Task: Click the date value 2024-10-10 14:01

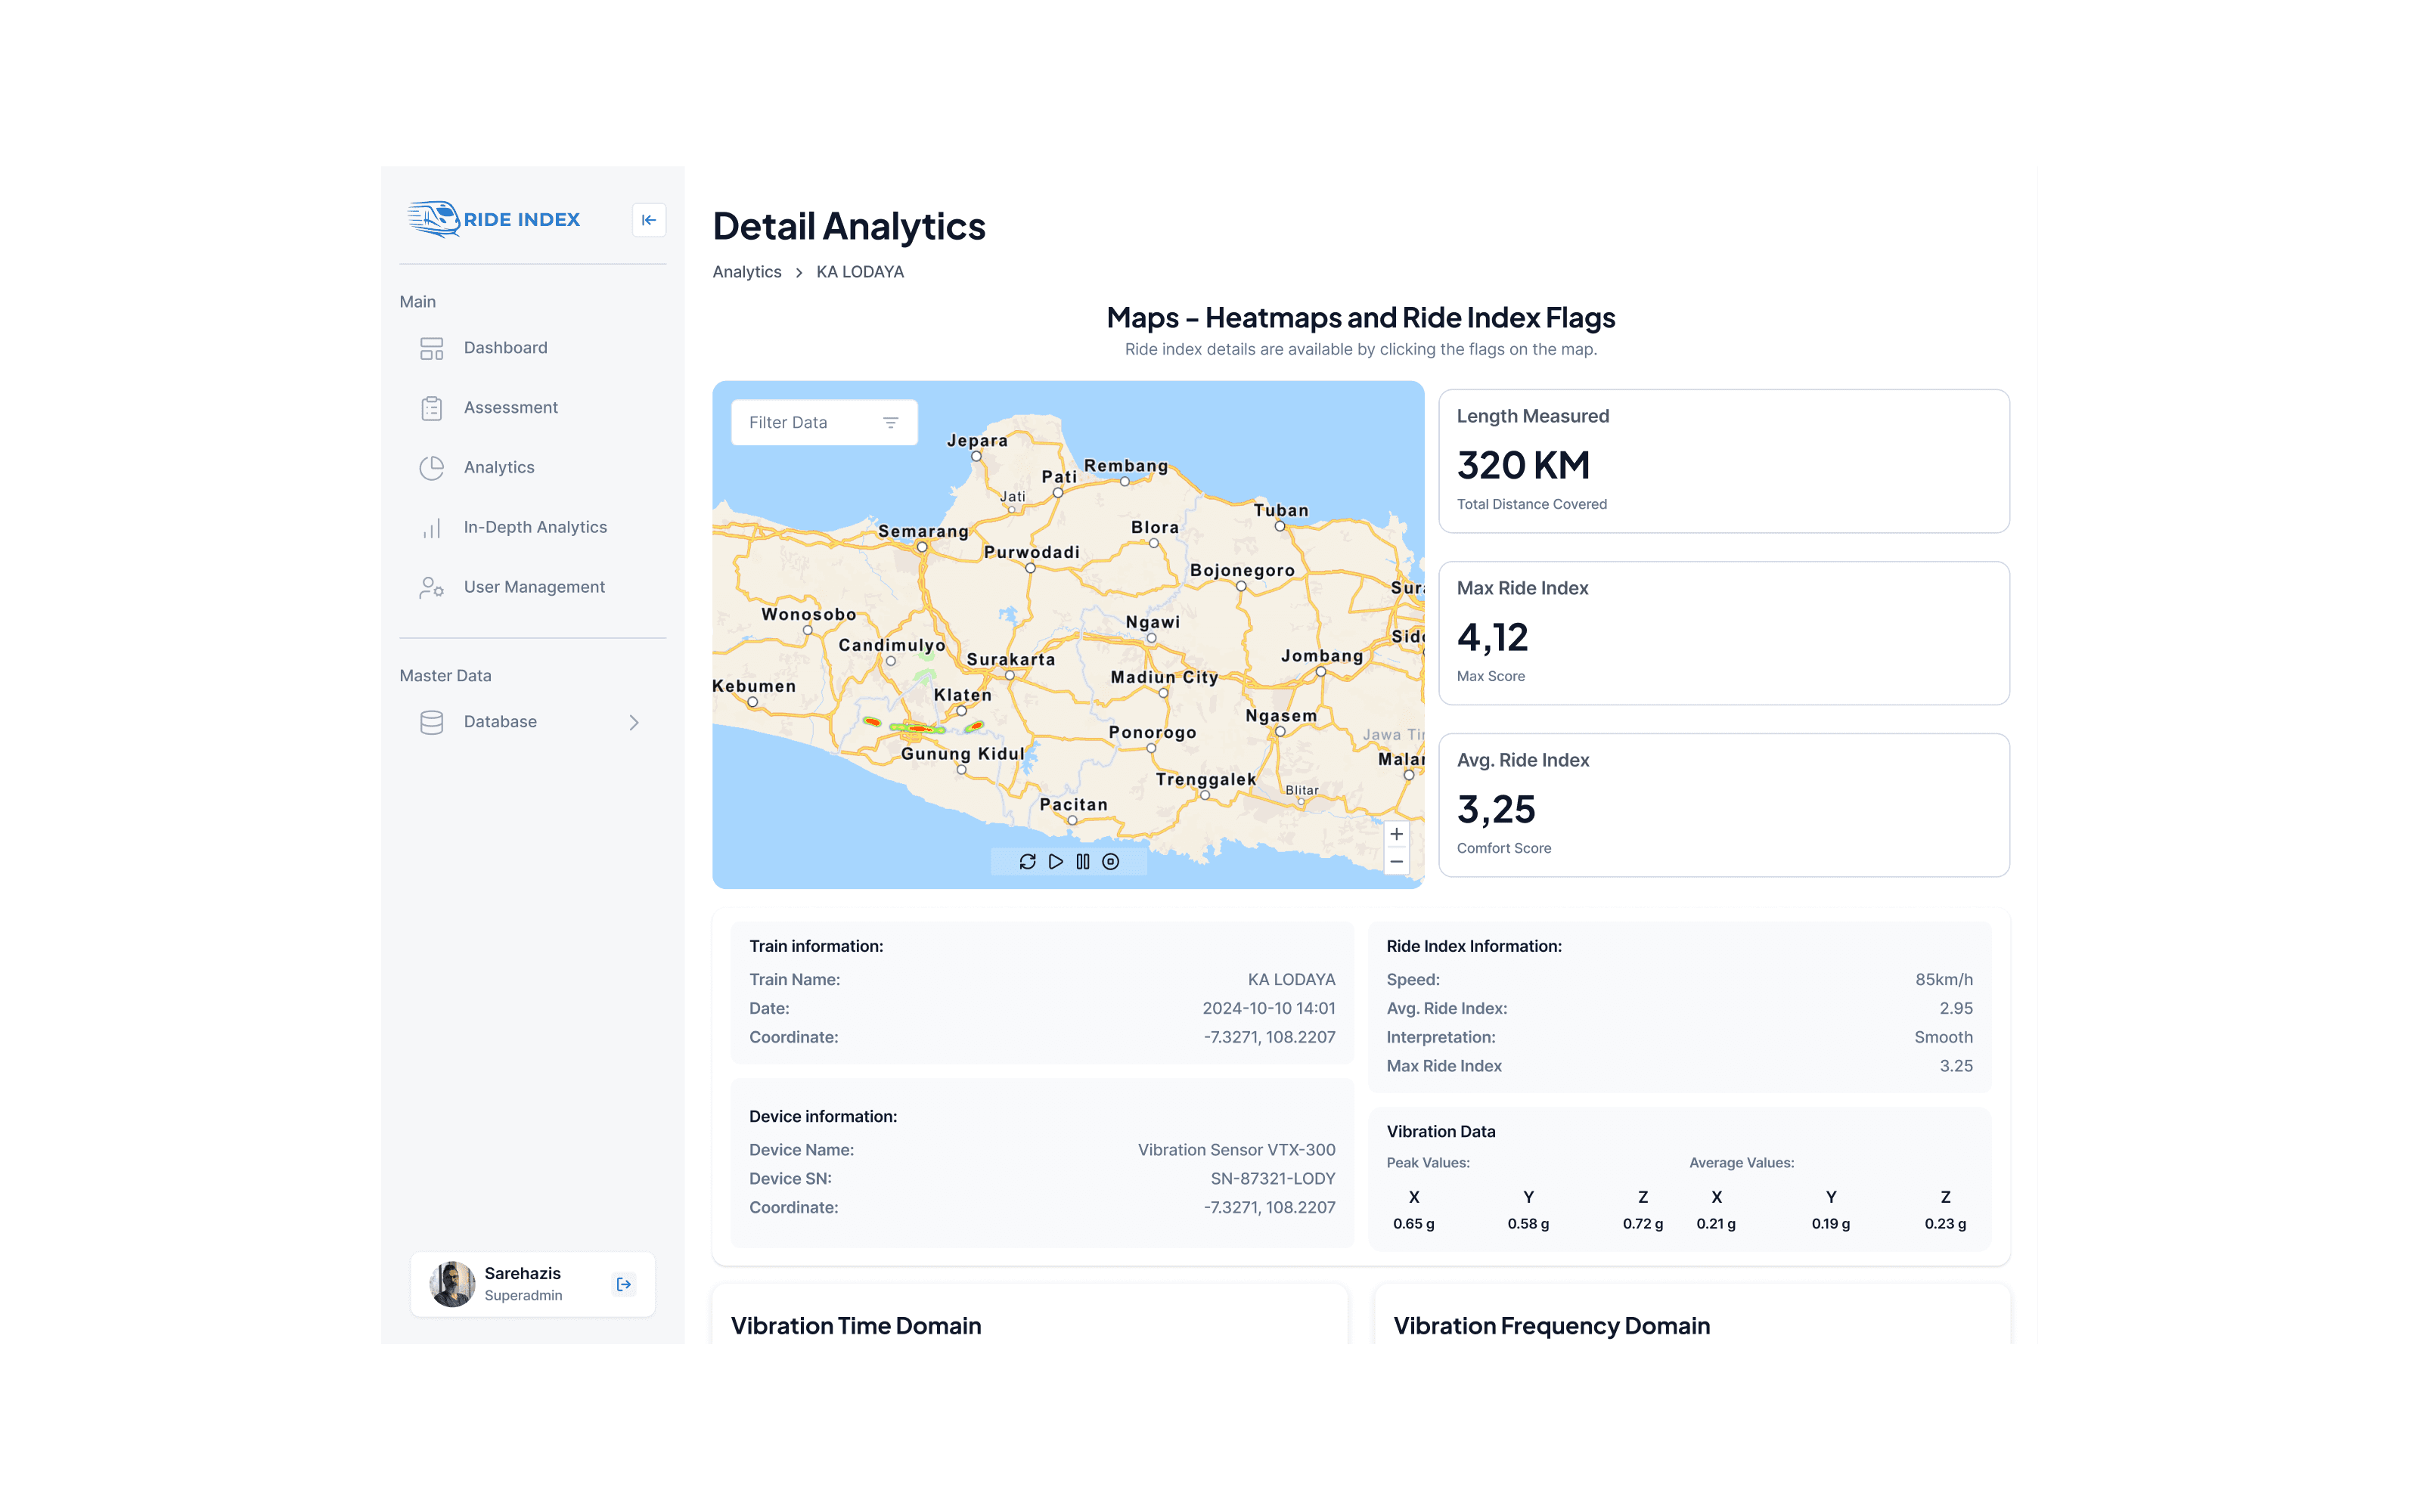Action: [1268, 1008]
